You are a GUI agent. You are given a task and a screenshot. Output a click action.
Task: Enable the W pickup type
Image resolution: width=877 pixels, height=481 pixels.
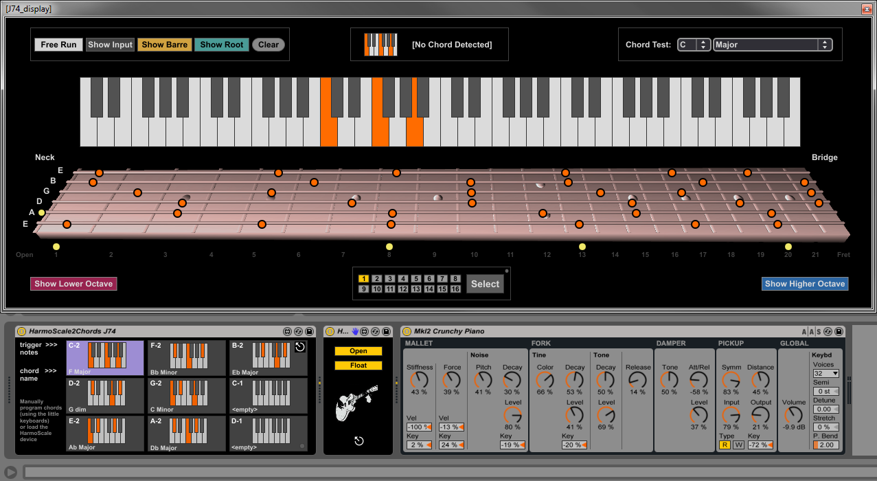(x=738, y=445)
